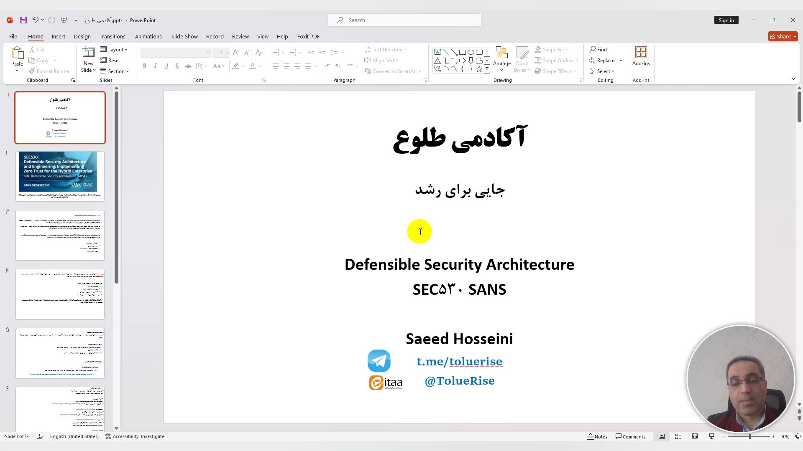
Task: Open the Comments pane
Action: (x=630, y=436)
